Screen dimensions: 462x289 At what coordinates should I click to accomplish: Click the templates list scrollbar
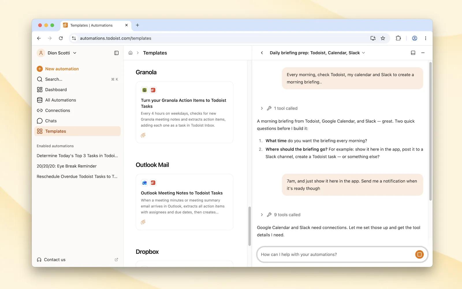[x=250, y=226]
